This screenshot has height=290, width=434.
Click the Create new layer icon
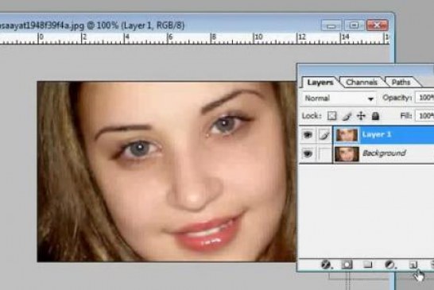tap(413, 265)
